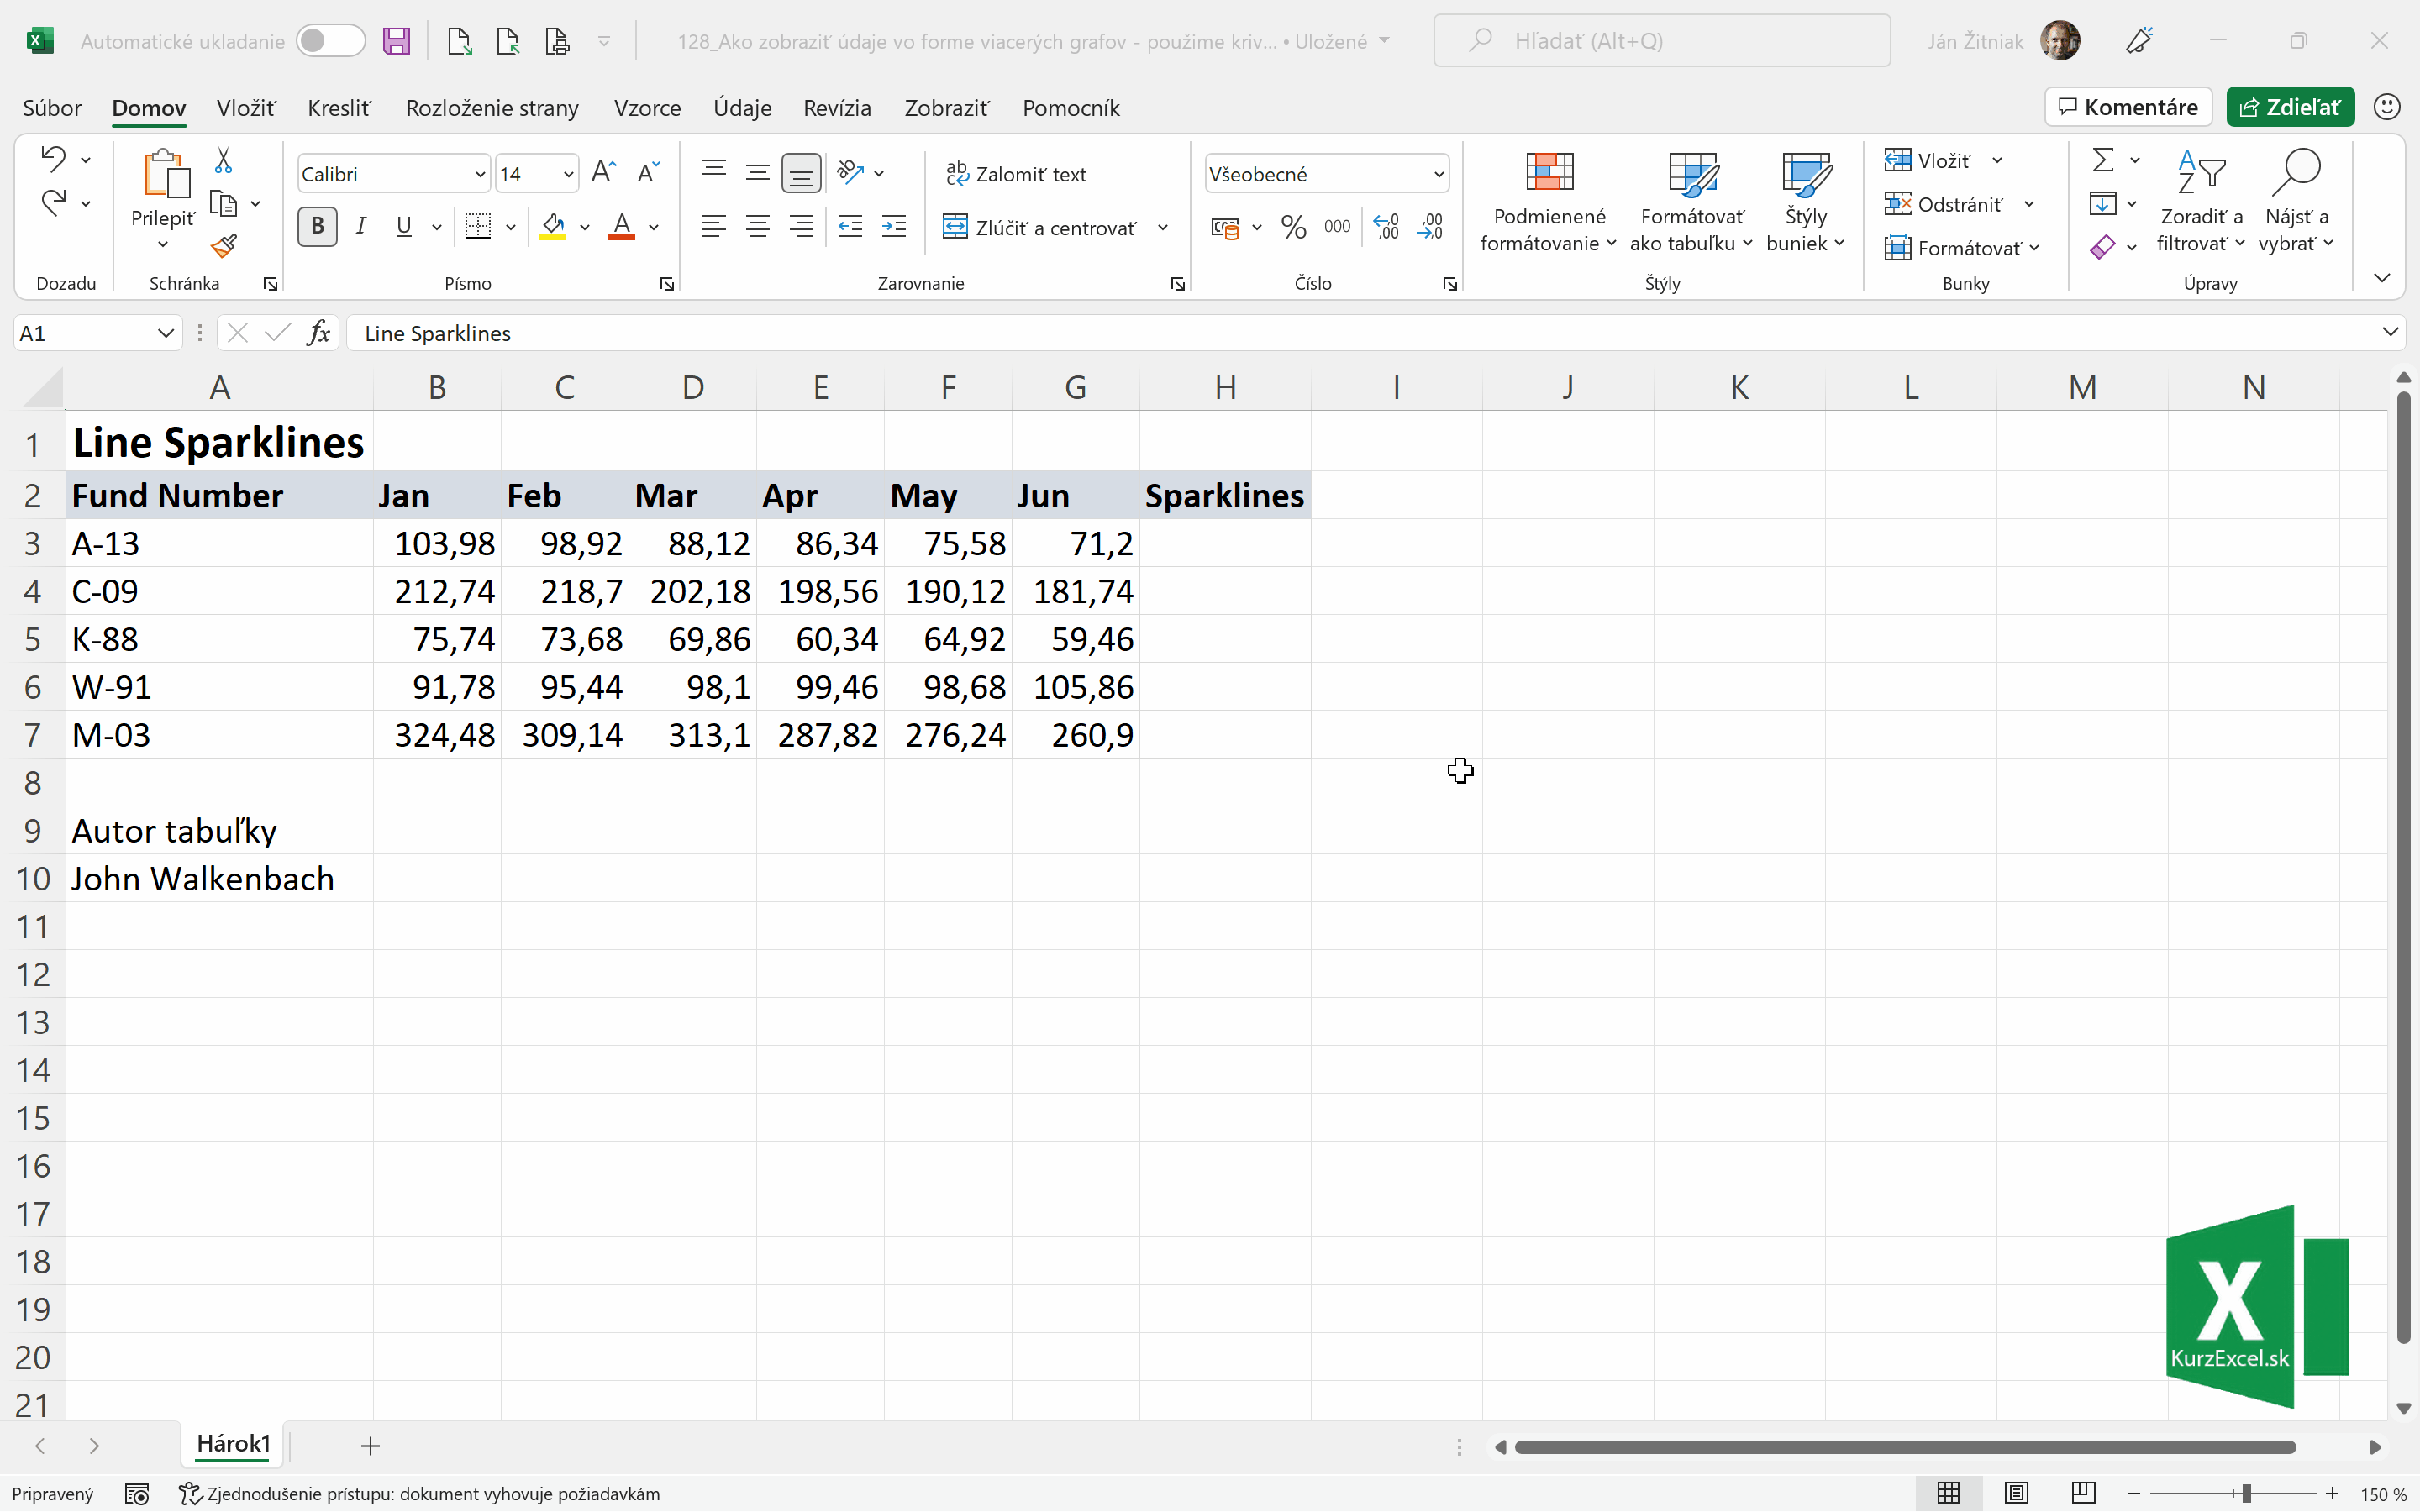Select the Format Painter brush icon
The height and width of the screenshot is (1512, 2420).
pyautogui.click(x=224, y=246)
